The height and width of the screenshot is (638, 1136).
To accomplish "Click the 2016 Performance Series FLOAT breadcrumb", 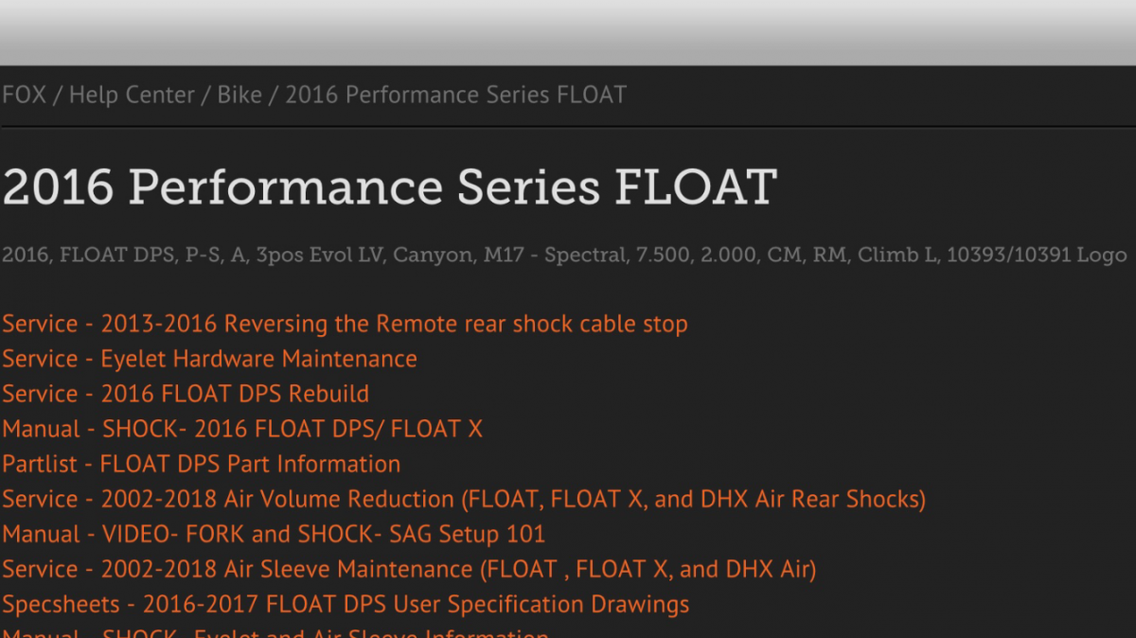I will pyautogui.click(x=455, y=95).
